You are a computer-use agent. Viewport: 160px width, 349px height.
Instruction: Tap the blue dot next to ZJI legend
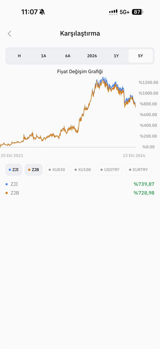pyautogui.click(x=7, y=184)
